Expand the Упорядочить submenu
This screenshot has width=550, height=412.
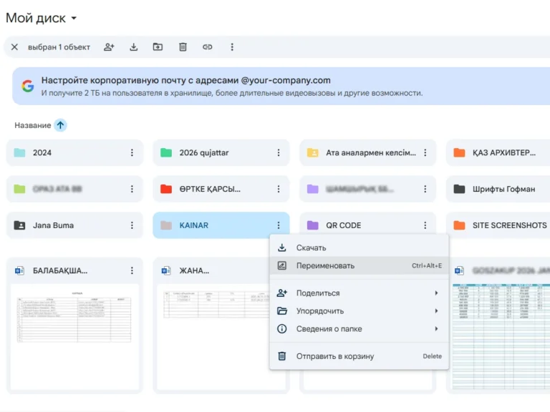click(x=360, y=310)
